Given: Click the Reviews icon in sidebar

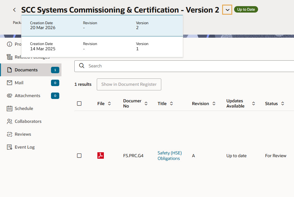Looking at the screenshot, I should pyautogui.click(x=9, y=134).
